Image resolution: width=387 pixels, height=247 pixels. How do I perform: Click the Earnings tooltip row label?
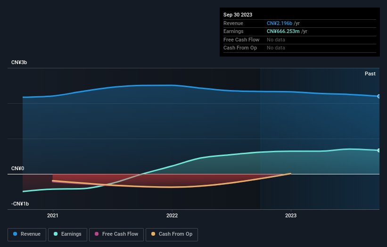pos(233,31)
